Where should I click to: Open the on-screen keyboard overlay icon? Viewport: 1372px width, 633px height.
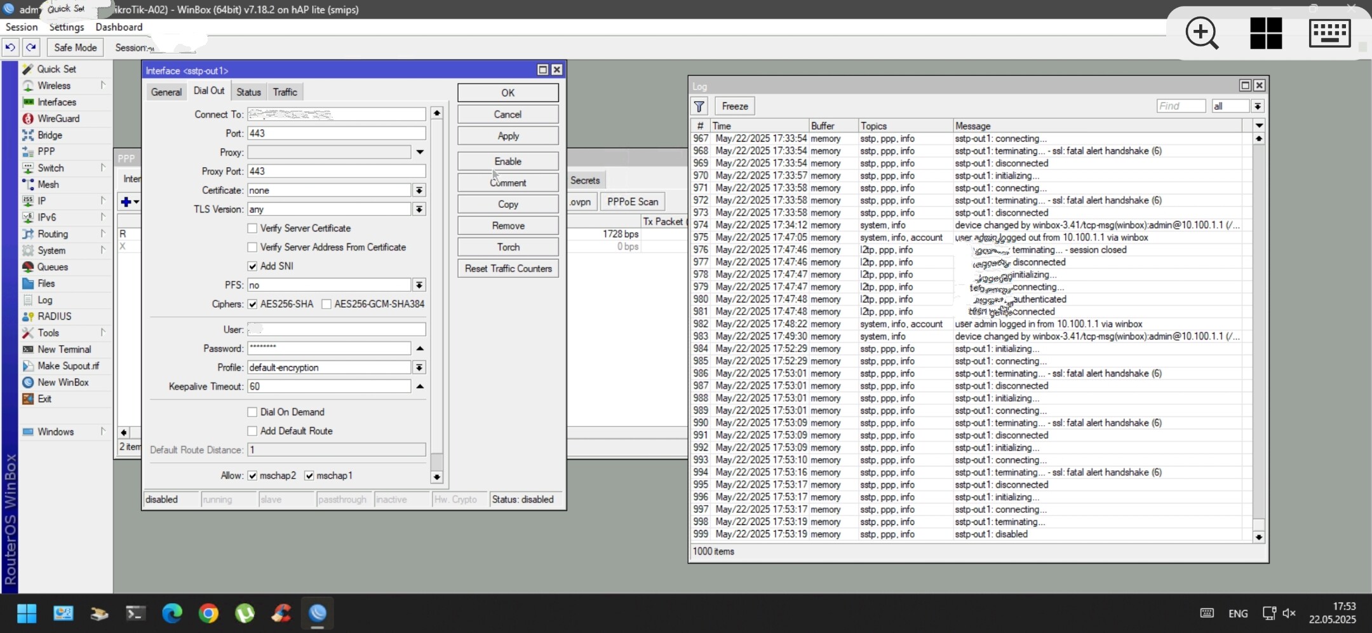(x=1329, y=33)
